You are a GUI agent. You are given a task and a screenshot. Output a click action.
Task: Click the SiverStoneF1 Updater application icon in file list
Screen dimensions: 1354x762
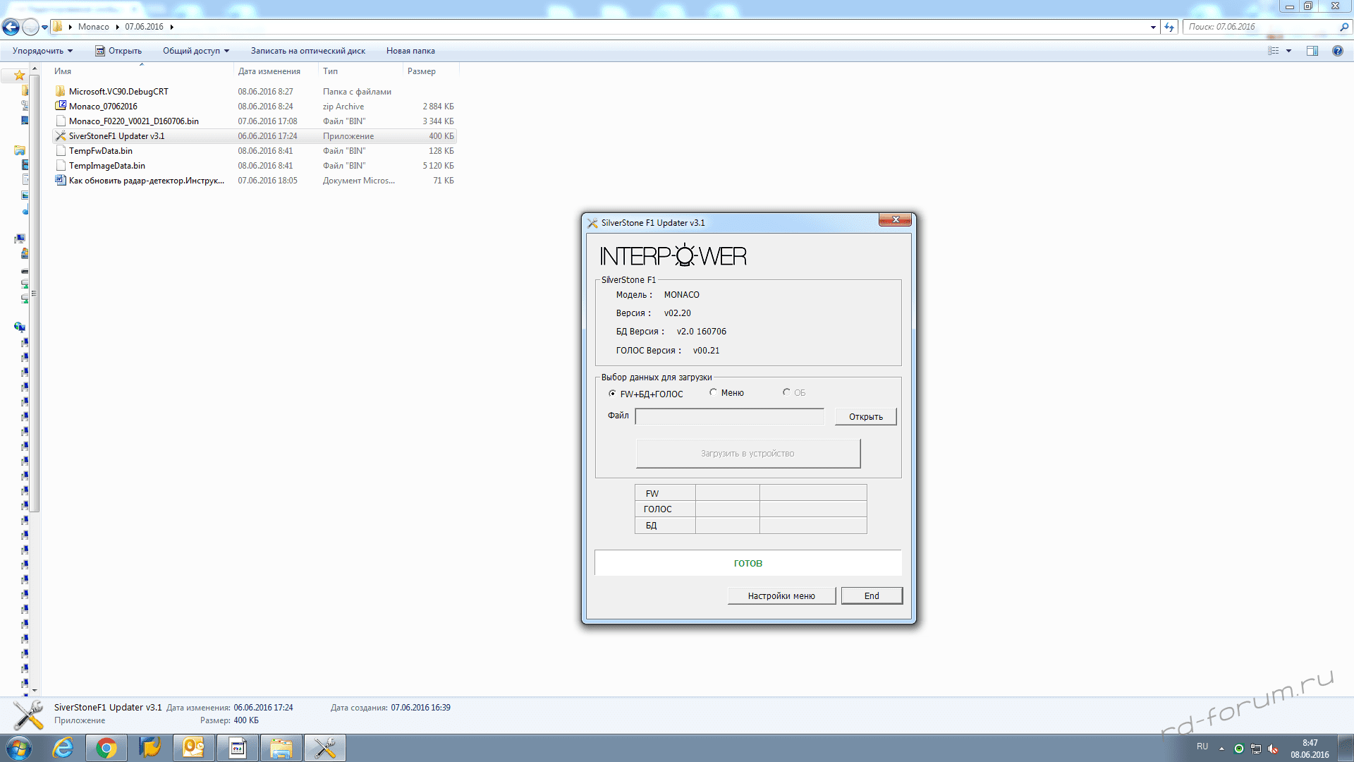(x=61, y=136)
